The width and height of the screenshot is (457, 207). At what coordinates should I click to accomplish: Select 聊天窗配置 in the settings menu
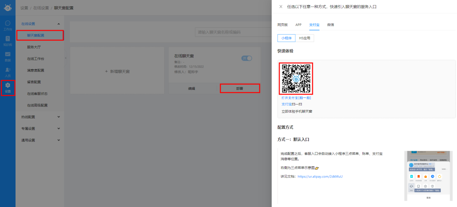tap(40, 35)
